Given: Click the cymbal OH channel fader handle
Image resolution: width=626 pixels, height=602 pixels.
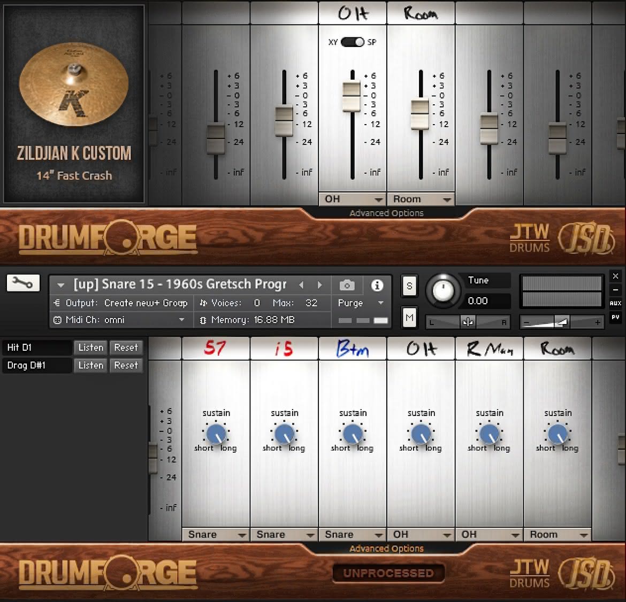Looking at the screenshot, I should click(x=352, y=97).
